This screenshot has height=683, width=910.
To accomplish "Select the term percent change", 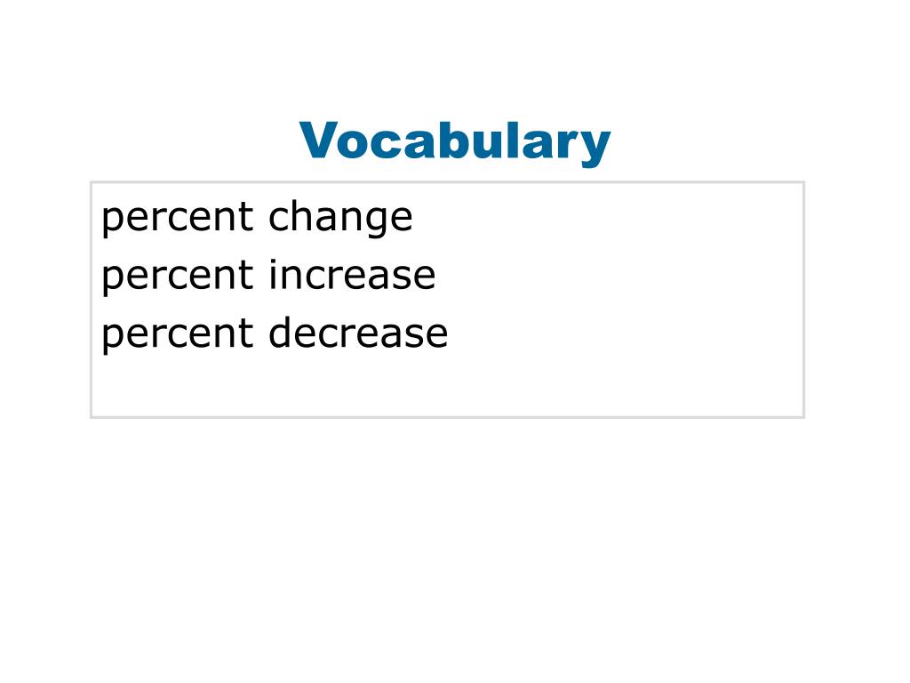I will pos(257,219).
